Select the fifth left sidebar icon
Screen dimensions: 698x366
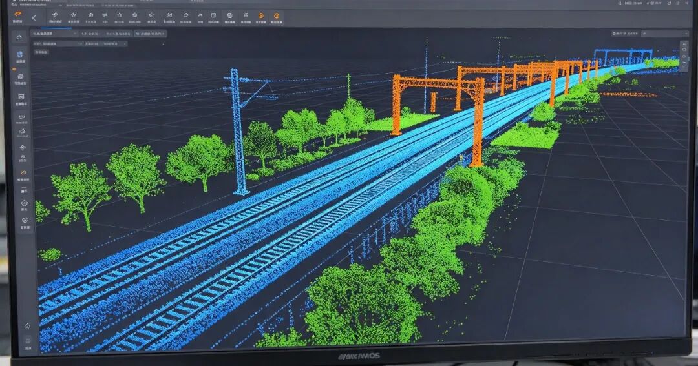(22, 116)
